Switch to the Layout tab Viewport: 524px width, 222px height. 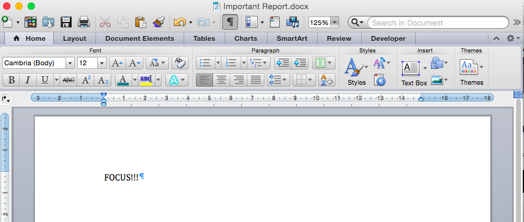[75, 38]
